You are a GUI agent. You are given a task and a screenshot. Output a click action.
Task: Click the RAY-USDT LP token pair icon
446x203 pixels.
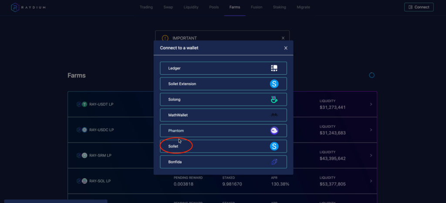[82, 104]
